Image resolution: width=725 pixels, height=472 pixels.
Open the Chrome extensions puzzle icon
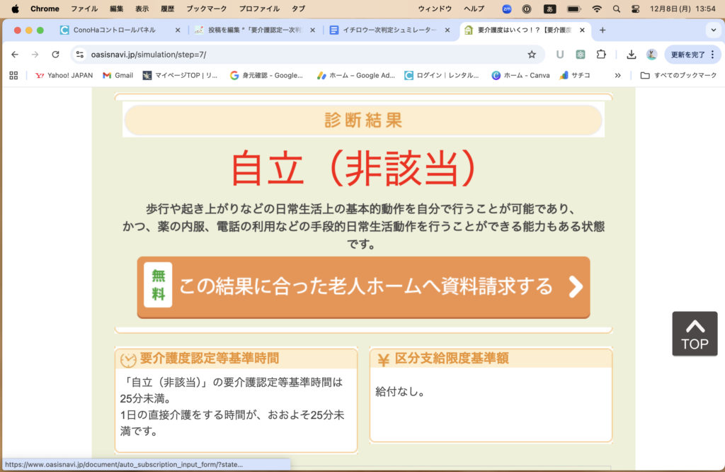tap(601, 55)
